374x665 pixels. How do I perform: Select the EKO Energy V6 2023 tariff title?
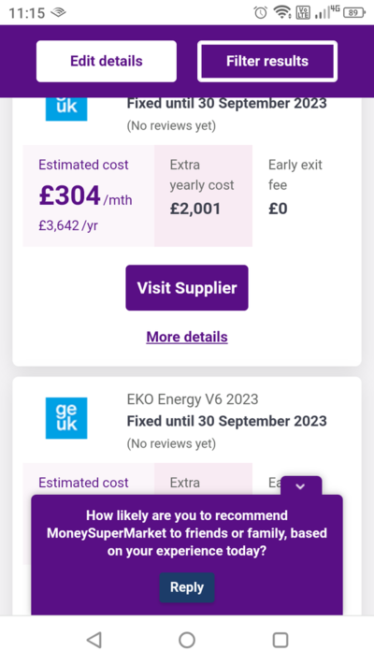click(x=193, y=399)
